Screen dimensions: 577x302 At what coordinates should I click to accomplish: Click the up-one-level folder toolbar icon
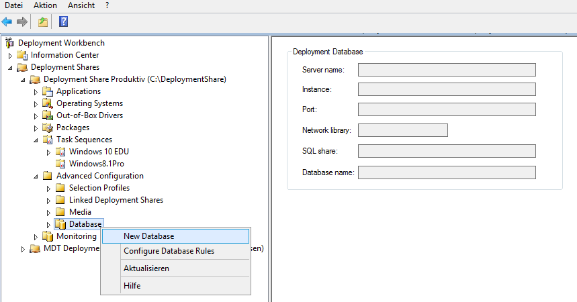pyautogui.click(x=43, y=21)
